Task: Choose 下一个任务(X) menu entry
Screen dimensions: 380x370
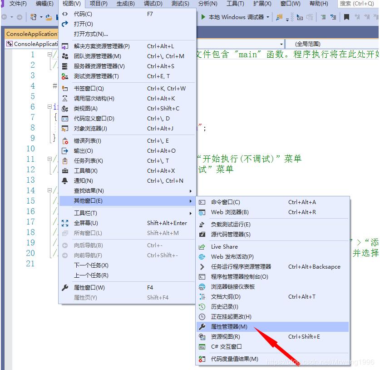Action: [x=127, y=265]
